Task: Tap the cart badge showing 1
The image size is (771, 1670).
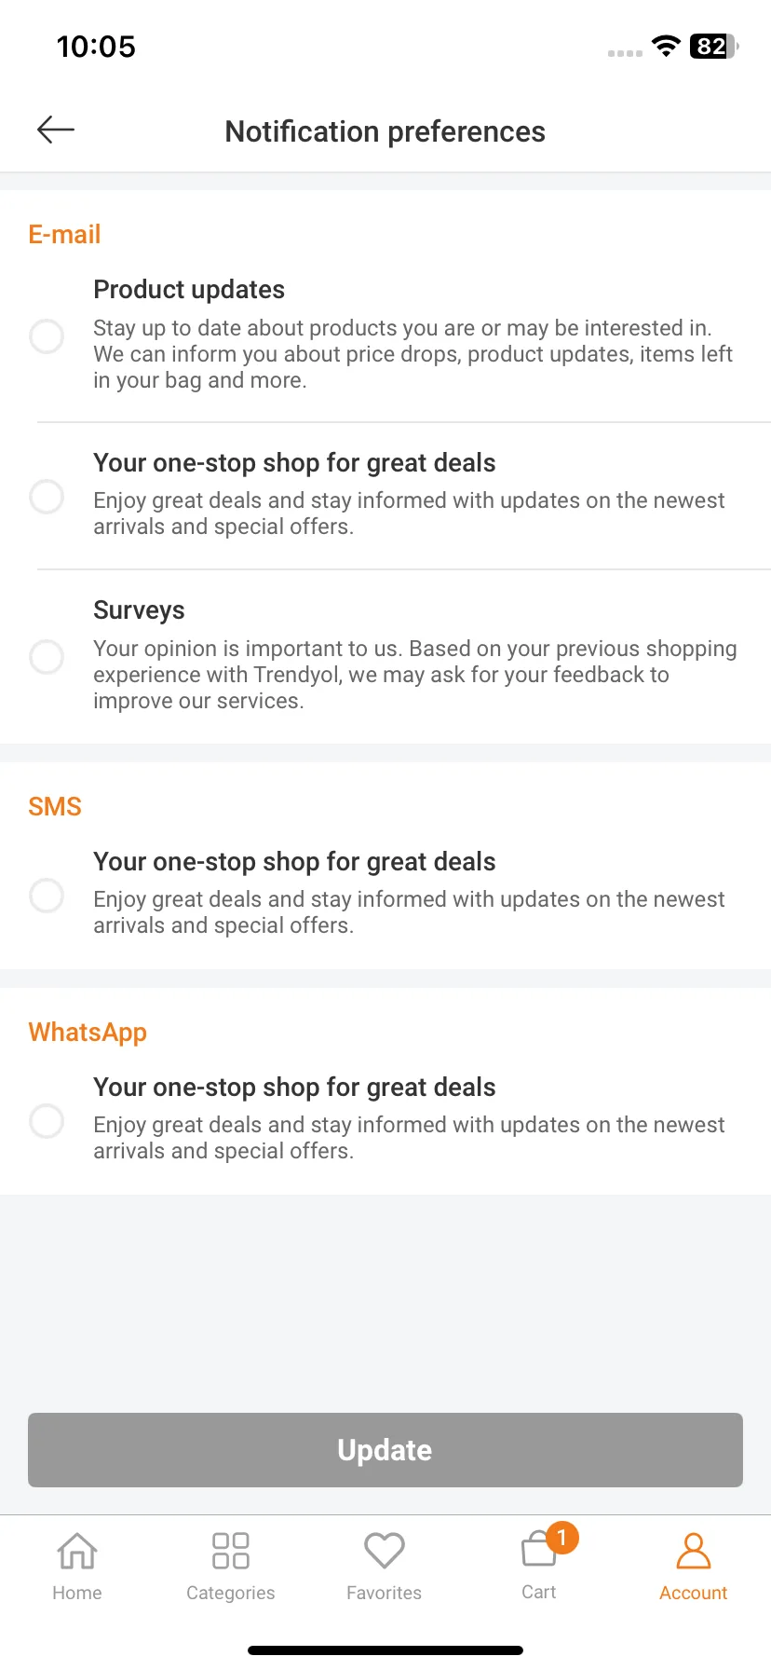Action: [x=561, y=1538]
